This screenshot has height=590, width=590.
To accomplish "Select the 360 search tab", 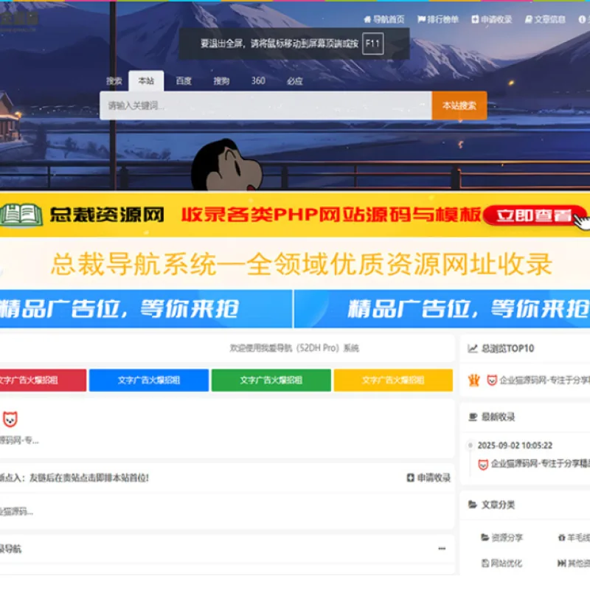I will 258,81.
